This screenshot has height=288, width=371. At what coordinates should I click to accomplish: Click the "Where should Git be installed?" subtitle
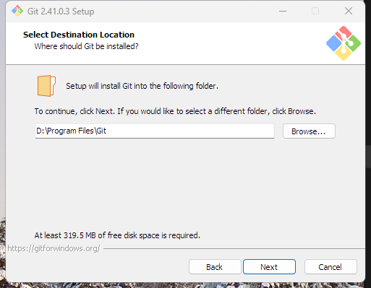tap(86, 46)
